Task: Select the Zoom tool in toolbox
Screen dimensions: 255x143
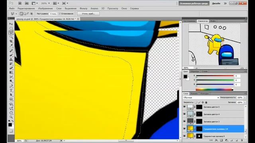Action: [11, 117]
